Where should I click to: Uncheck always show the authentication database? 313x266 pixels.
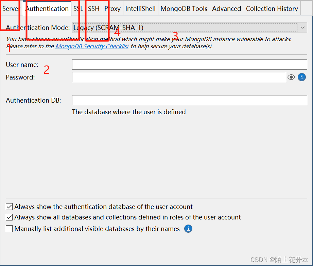click(x=9, y=207)
